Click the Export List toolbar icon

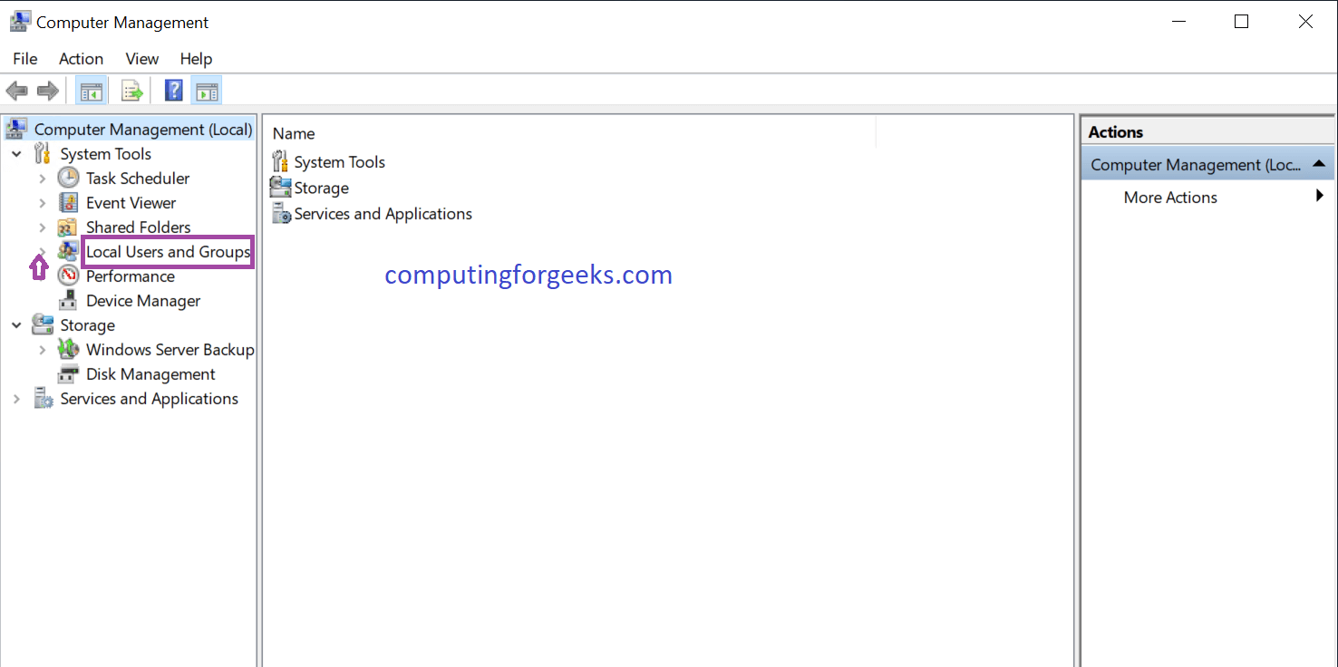132,91
